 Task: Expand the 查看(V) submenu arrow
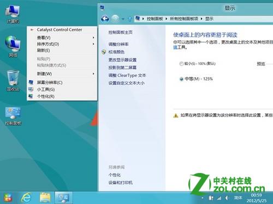pyautogui.click(x=93, y=38)
